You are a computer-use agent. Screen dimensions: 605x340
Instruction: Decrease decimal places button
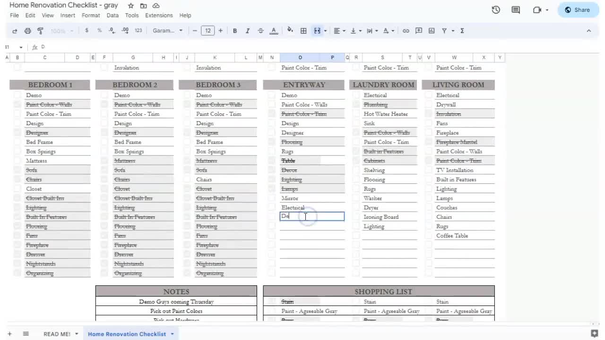pos(112,31)
